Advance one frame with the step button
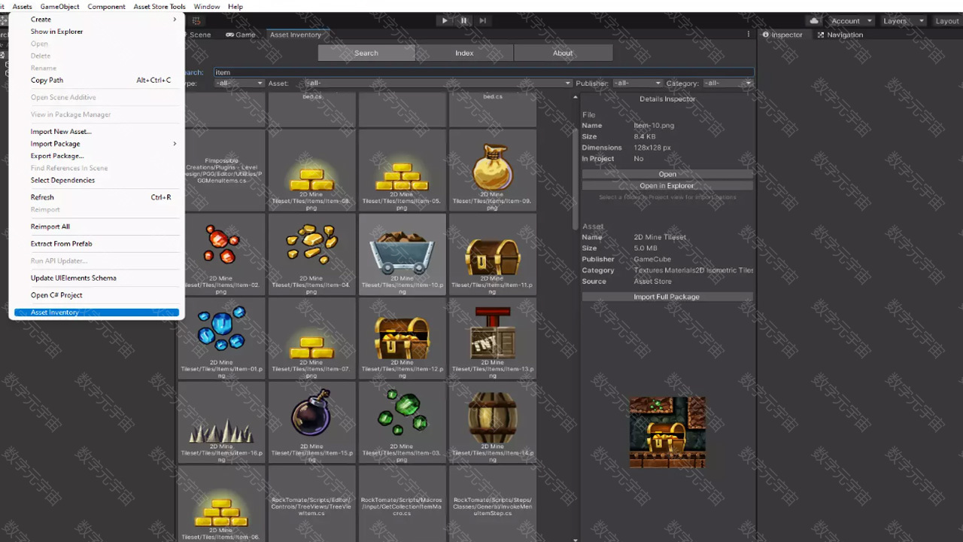 click(x=482, y=20)
